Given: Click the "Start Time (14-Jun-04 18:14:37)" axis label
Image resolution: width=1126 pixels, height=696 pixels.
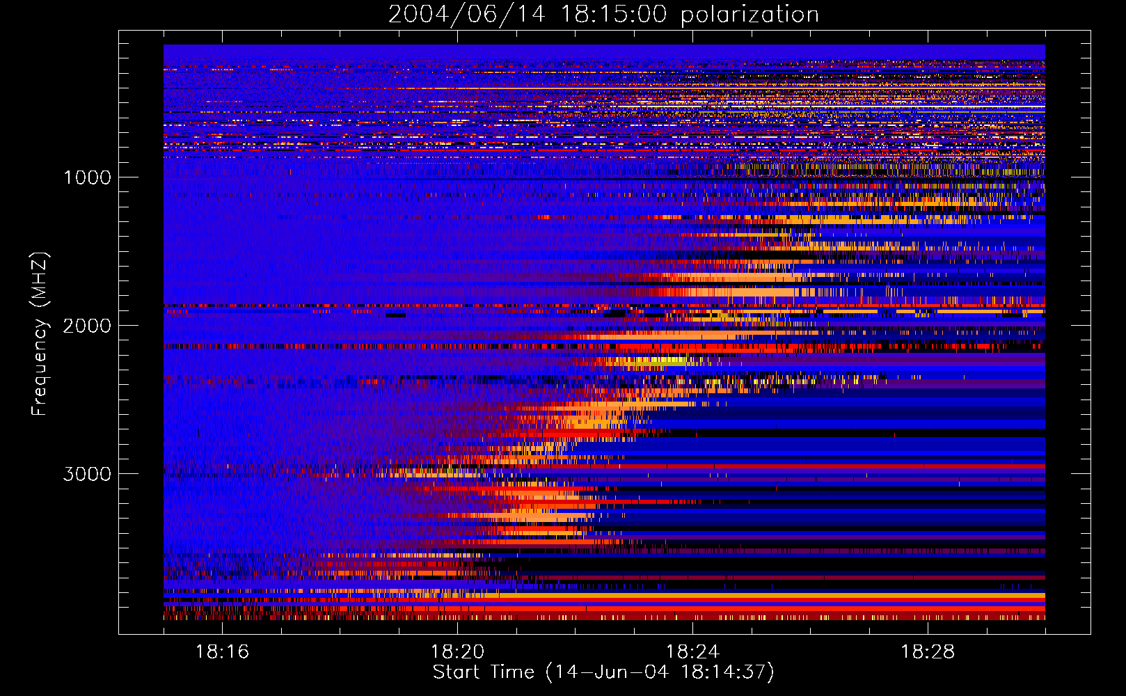Looking at the screenshot, I should [x=603, y=672].
